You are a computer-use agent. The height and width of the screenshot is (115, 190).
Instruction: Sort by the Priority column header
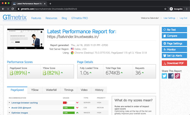[x=101, y=98]
